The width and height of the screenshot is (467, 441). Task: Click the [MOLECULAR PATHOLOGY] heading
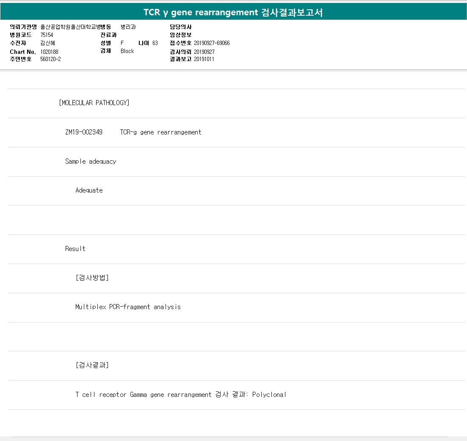(x=94, y=103)
